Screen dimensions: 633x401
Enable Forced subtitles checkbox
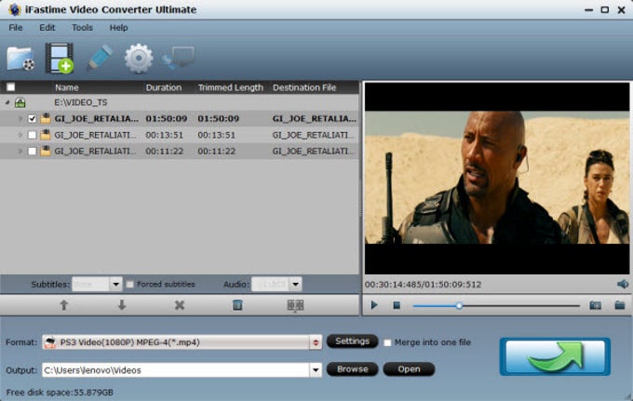click(130, 285)
